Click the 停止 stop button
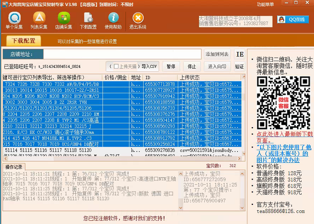314x224 pixels. (192, 66)
